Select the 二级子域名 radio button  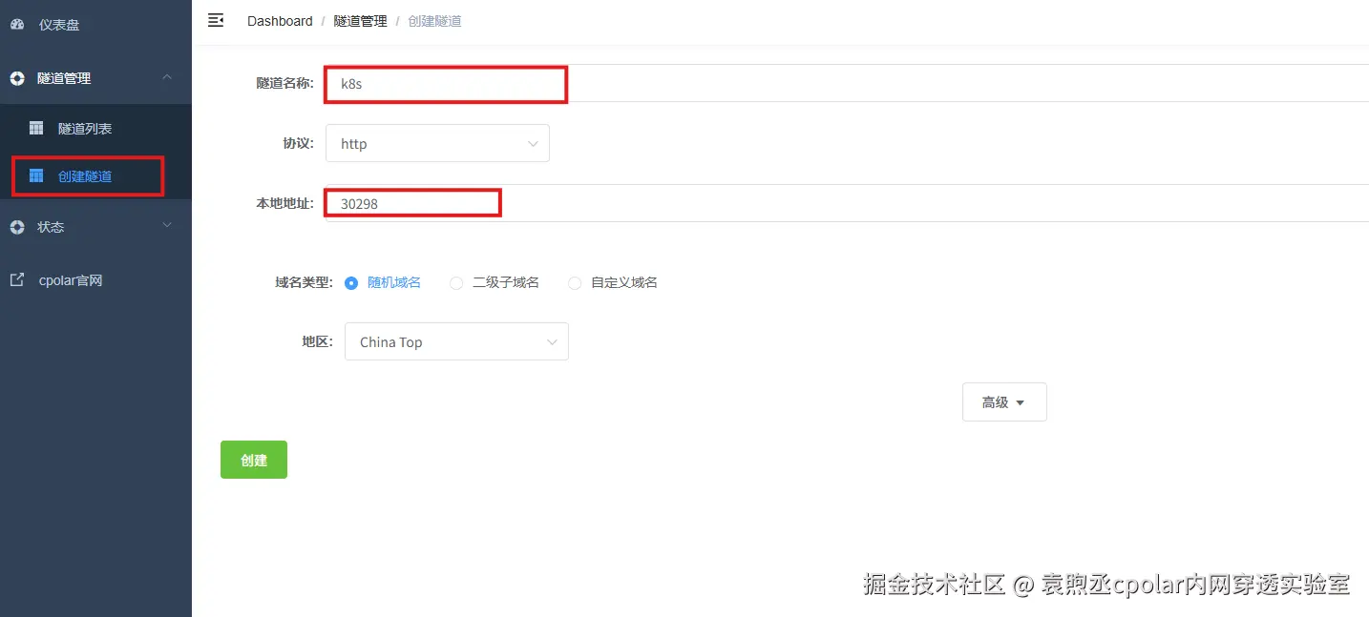click(456, 283)
